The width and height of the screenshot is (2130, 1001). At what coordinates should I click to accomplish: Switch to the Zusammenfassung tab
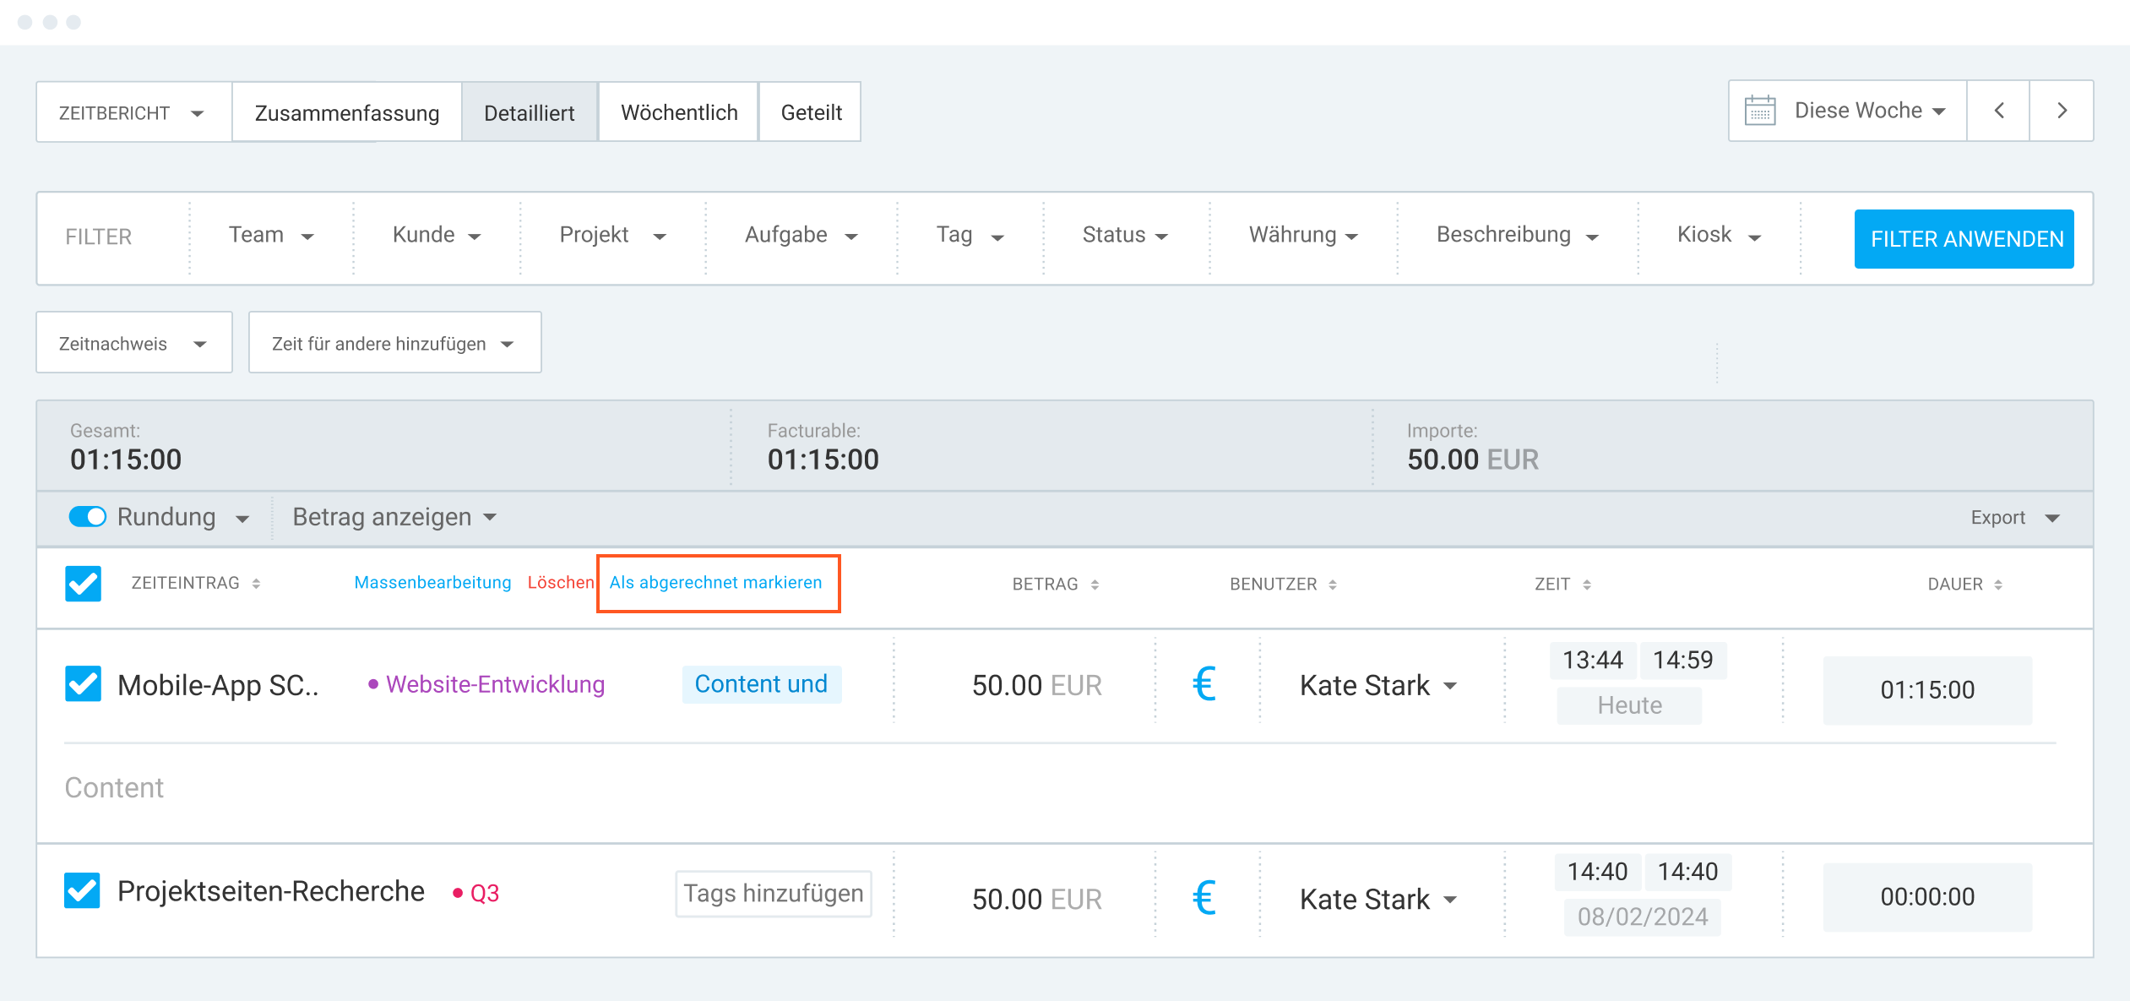point(347,112)
